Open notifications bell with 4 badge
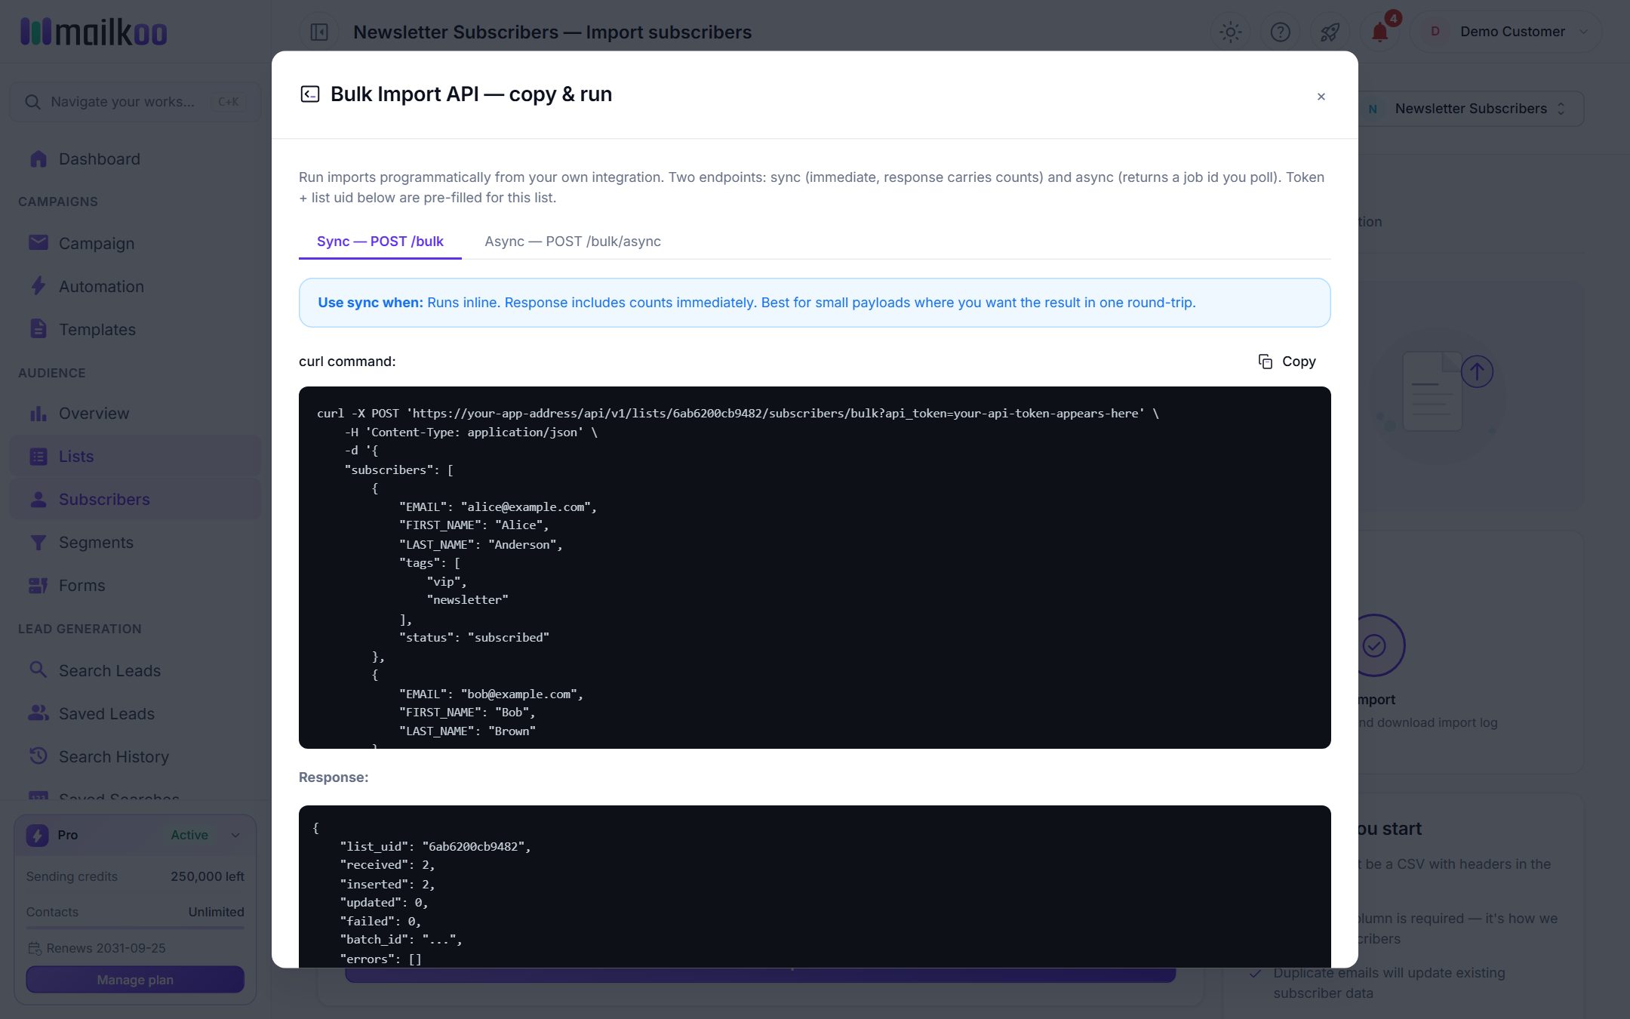Screen dimensions: 1630x1019 [x=1380, y=32]
